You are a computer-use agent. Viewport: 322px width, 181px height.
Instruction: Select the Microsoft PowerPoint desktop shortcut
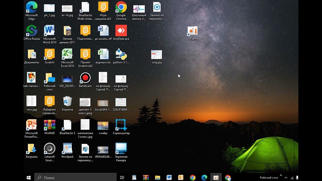pos(32,129)
